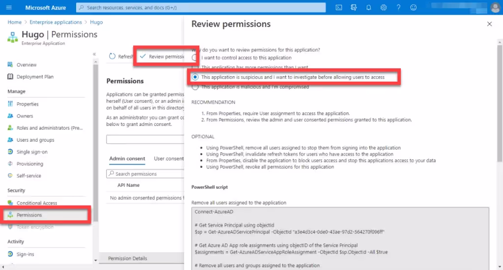Select 'application is suspicious' radio option
Screen dimensions: 503x270
pos(195,77)
